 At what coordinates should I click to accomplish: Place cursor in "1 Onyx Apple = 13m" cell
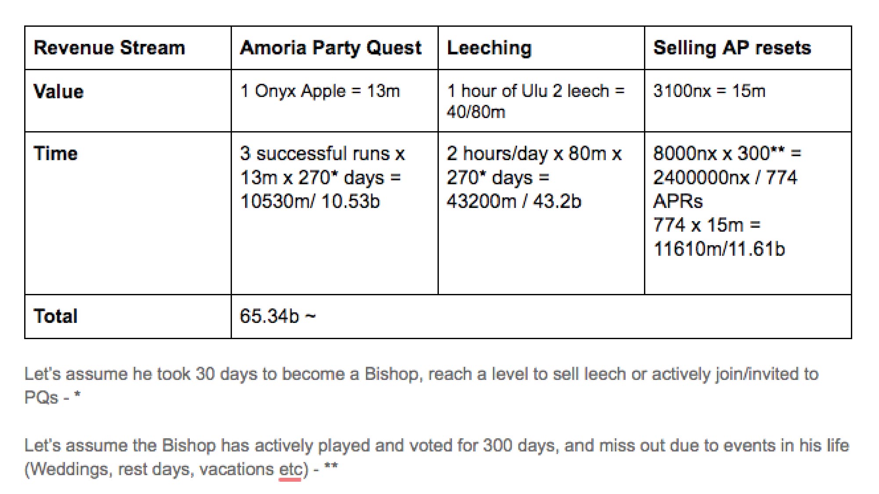(320, 91)
